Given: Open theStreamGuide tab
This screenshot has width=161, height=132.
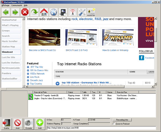Looking at the screenshot, I should coord(11,68).
